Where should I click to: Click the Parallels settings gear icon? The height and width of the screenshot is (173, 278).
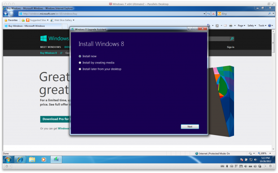click(270, 166)
